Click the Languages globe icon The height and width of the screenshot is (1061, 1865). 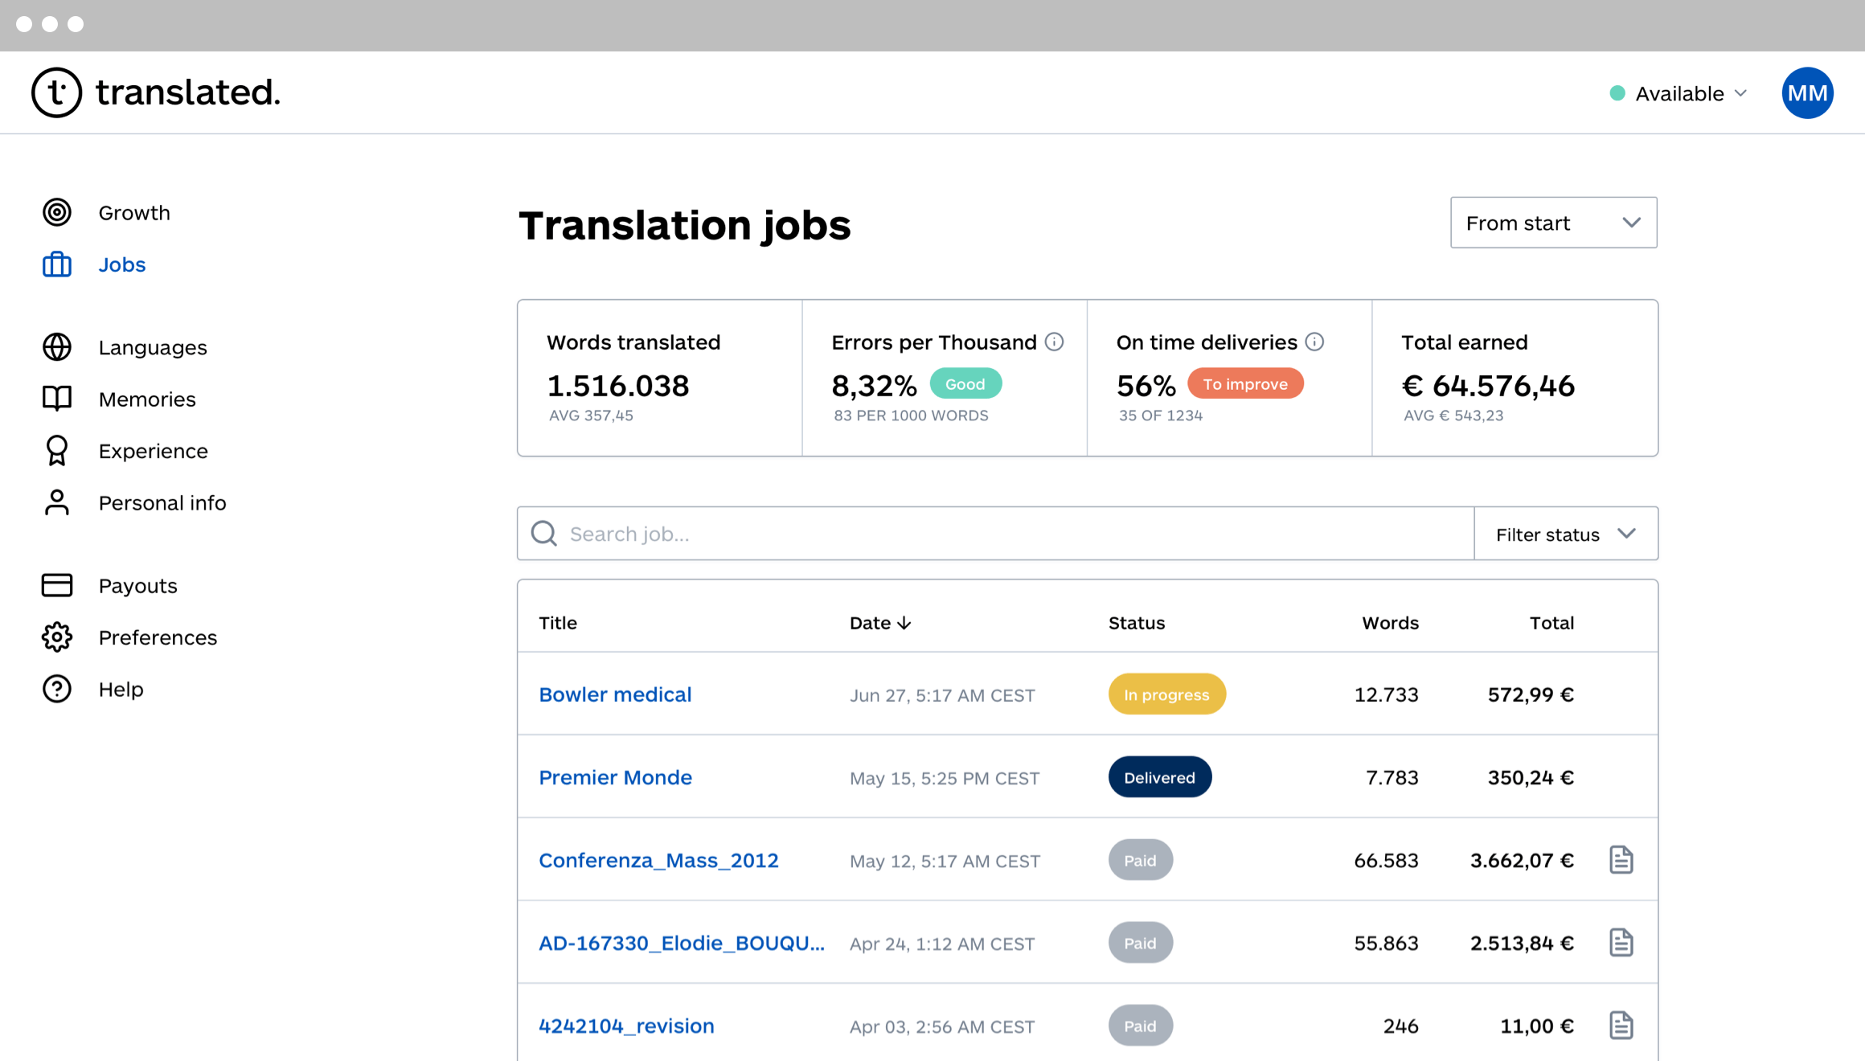pos(56,347)
